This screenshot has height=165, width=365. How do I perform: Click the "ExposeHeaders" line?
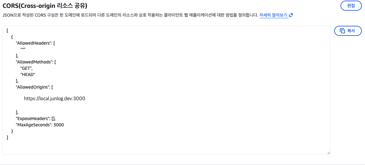click(36, 118)
